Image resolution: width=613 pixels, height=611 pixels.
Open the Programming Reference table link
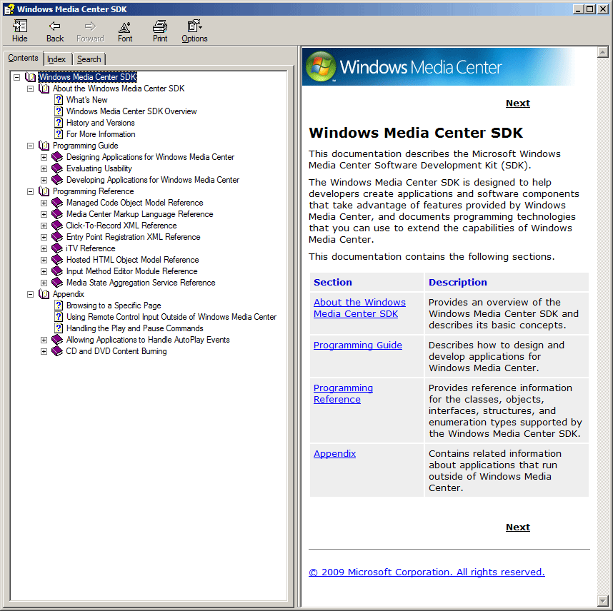click(343, 393)
